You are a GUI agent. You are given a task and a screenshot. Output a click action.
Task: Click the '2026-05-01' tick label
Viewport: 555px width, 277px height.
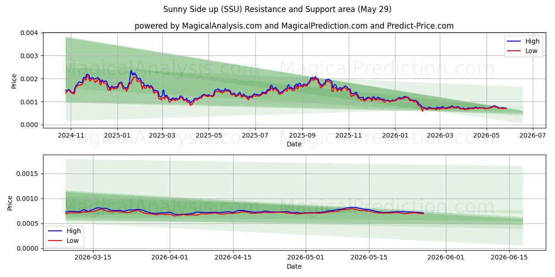[x=306, y=258]
